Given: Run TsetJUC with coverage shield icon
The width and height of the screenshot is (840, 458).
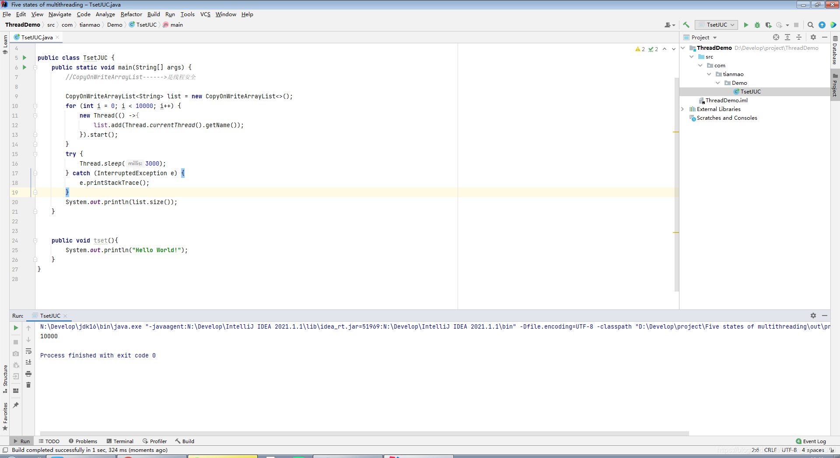Looking at the screenshot, I should pos(769,25).
